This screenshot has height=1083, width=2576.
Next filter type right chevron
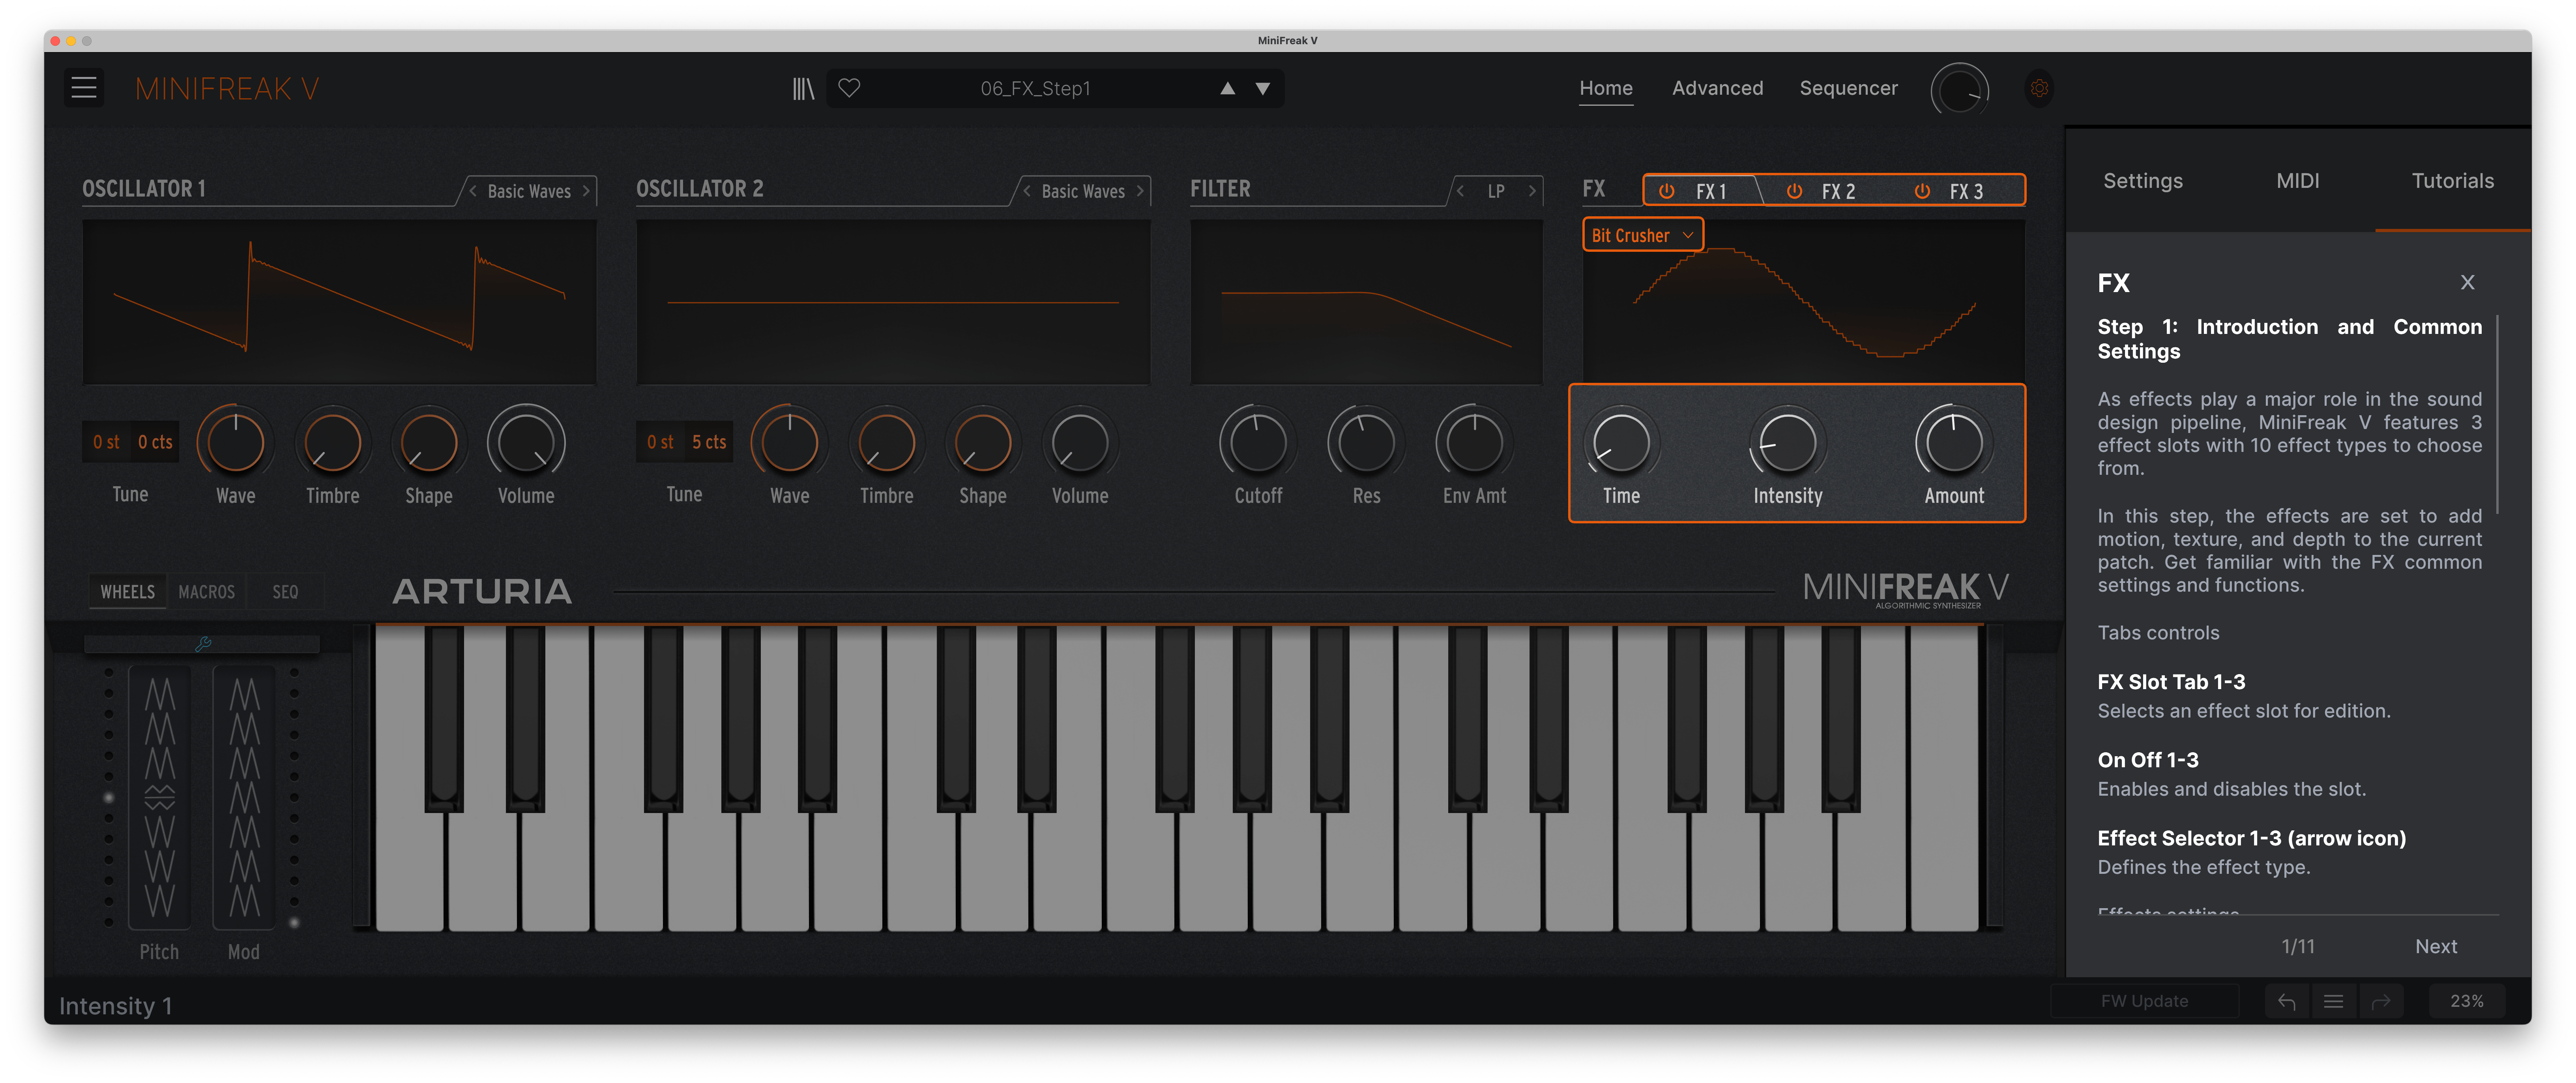pyautogui.click(x=1532, y=191)
